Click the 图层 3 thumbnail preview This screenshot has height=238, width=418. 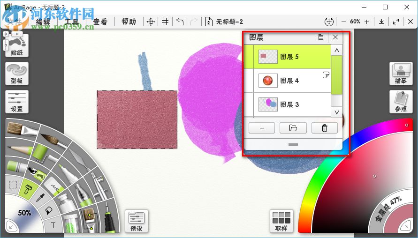(268, 104)
